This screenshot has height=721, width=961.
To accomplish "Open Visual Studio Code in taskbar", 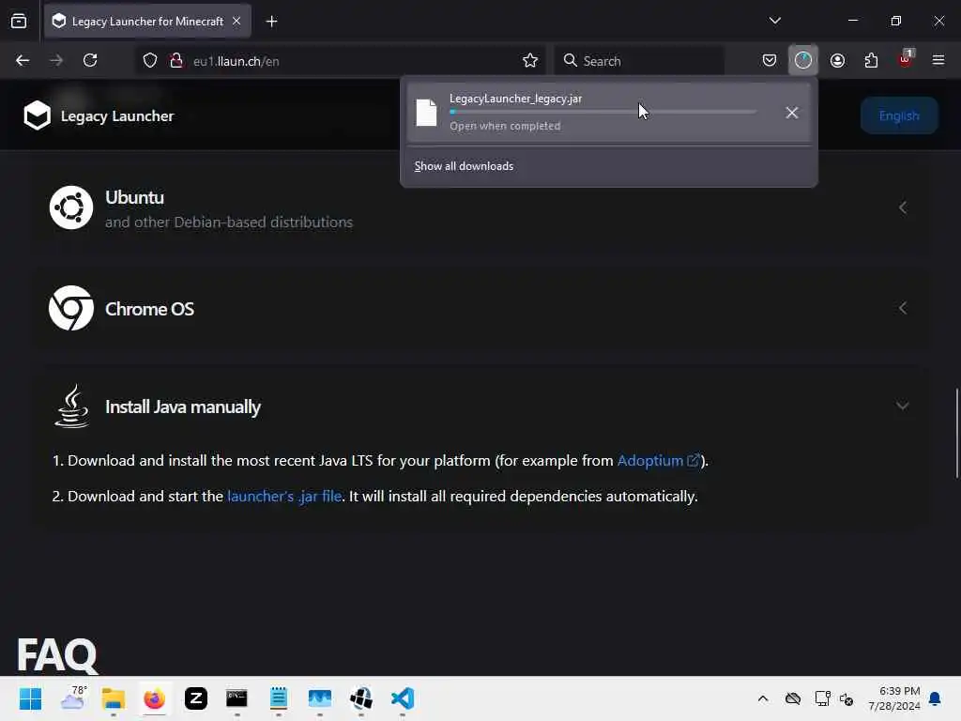I will pyautogui.click(x=403, y=698).
